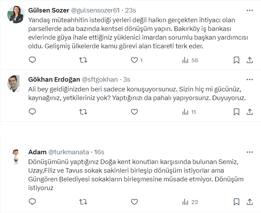The height and width of the screenshot is (213, 261).
Task: Like Gülsen Sozer's tweet
Action: pos(134,60)
